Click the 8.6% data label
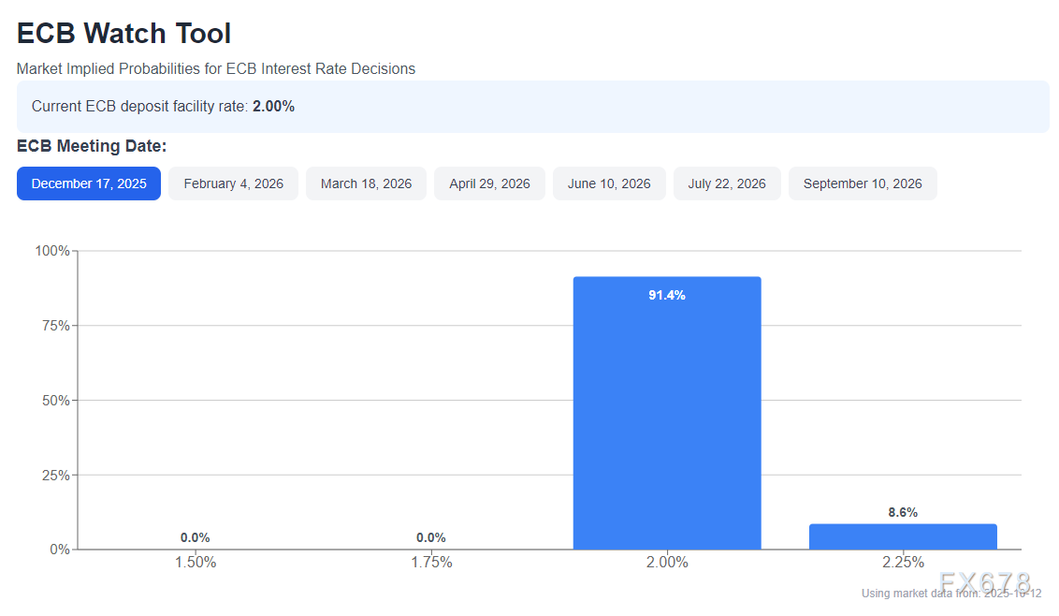The image size is (1059, 616). (903, 512)
